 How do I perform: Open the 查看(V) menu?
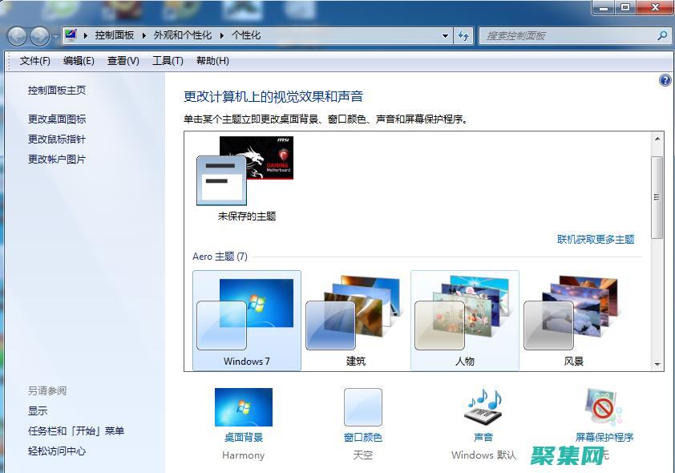pos(121,60)
